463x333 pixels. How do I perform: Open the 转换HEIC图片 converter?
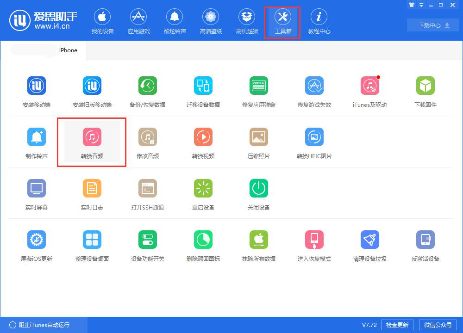(314, 141)
